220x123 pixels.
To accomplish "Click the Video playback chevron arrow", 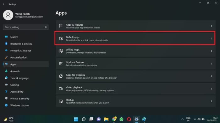I will pyautogui.click(x=212, y=89).
